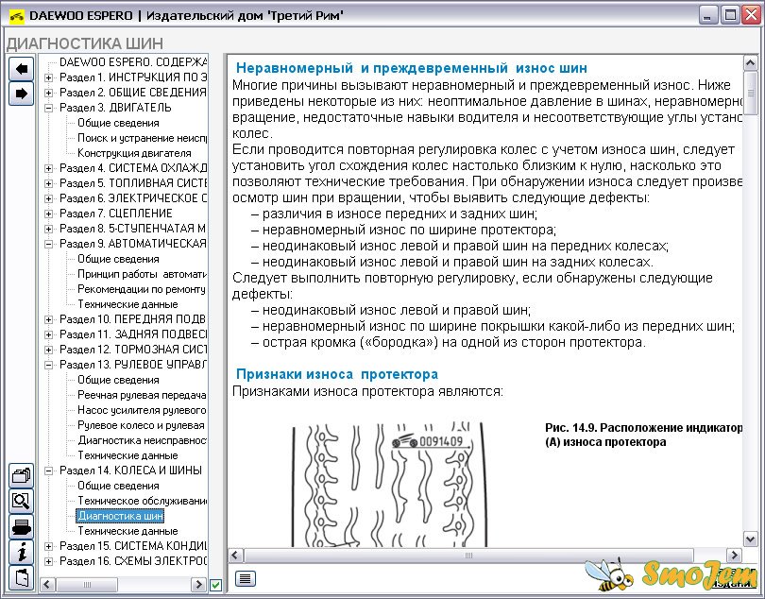Open the info 'i' icon
The image size is (765, 599).
[21, 552]
